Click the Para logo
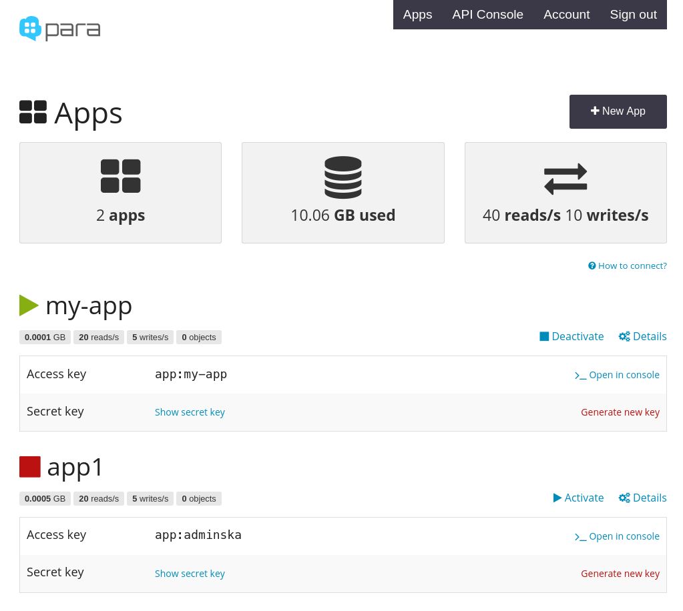Screen dimensions: 683x611 tap(59, 29)
